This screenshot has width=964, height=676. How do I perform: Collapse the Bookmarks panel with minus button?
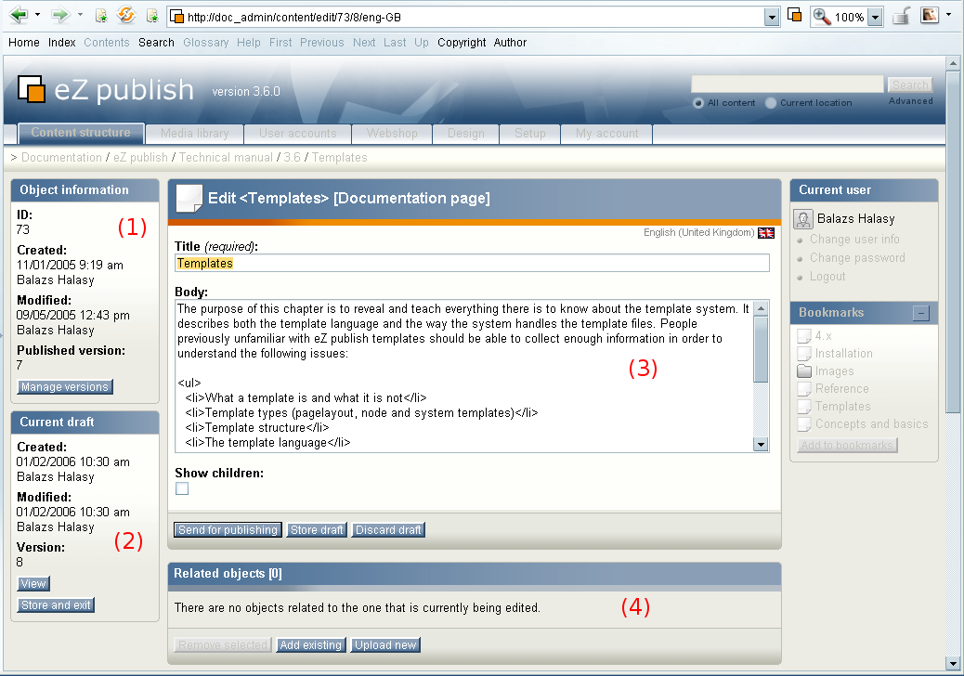click(x=921, y=314)
